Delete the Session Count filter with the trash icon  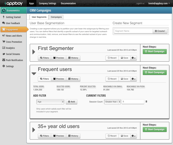tap(146, 102)
